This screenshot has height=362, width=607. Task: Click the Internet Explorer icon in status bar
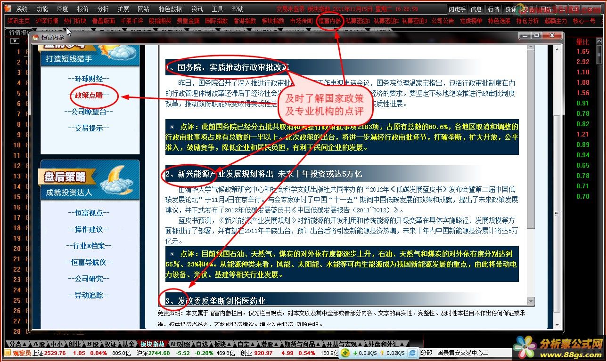coord(413,353)
